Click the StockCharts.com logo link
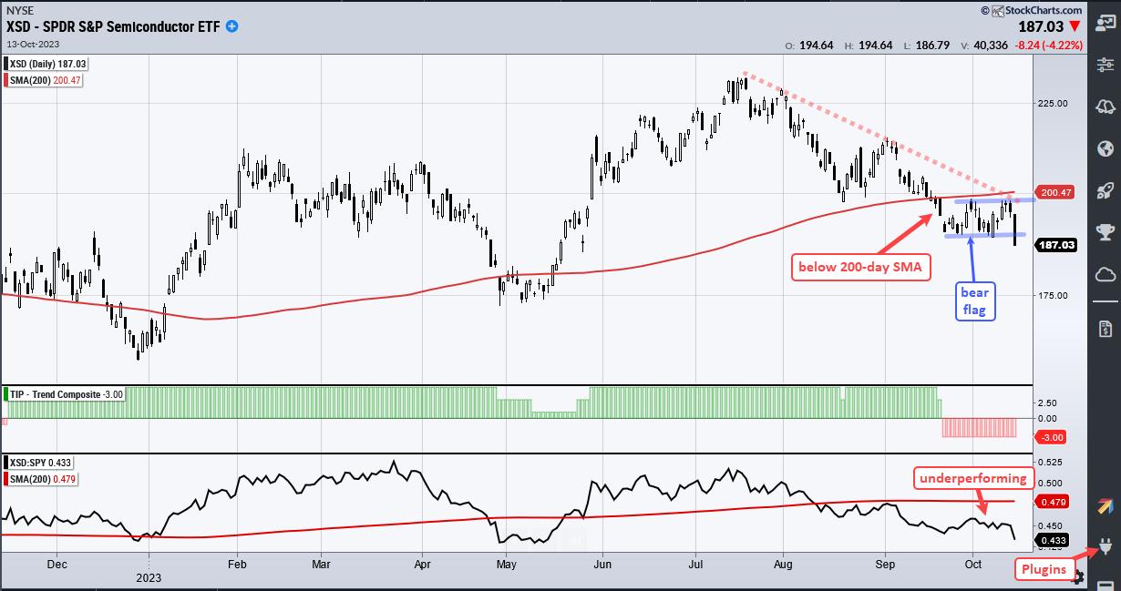This screenshot has height=591, width=1121. coord(1030,10)
